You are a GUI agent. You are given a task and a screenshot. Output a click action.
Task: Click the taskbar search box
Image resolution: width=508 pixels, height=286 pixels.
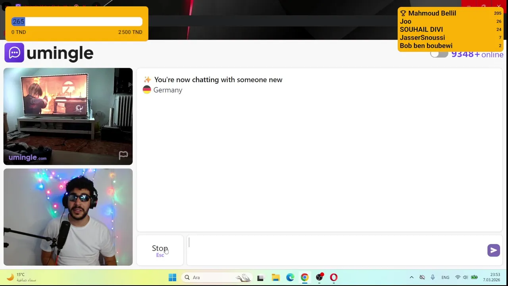point(217,277)
